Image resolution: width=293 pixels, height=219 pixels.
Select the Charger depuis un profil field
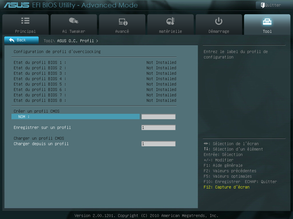click(158, 144)
